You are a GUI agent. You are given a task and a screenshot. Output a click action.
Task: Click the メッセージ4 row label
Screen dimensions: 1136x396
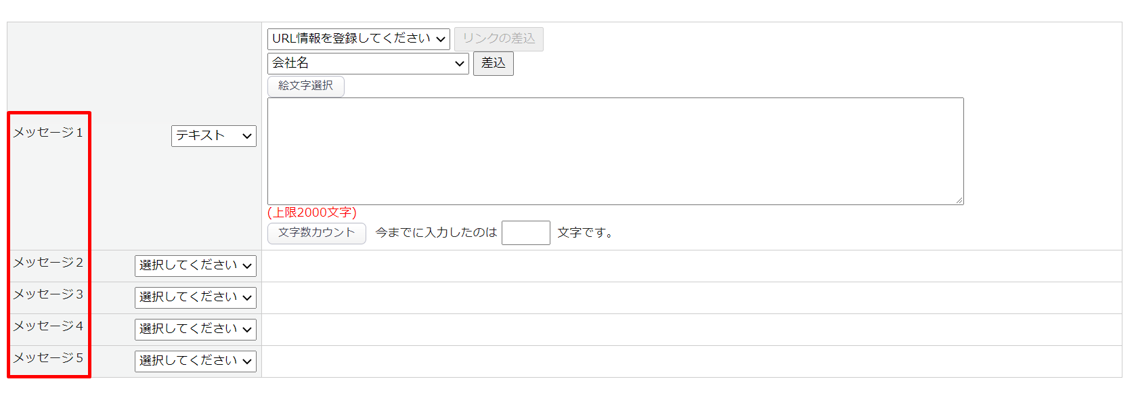pos(48,326)
